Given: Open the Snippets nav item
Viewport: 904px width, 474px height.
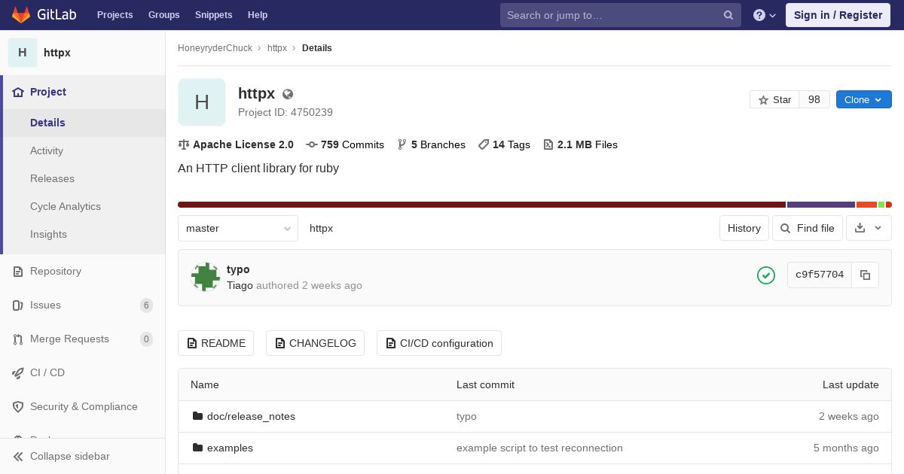Looking at the screenshot, I should click(x=213, y=15).
